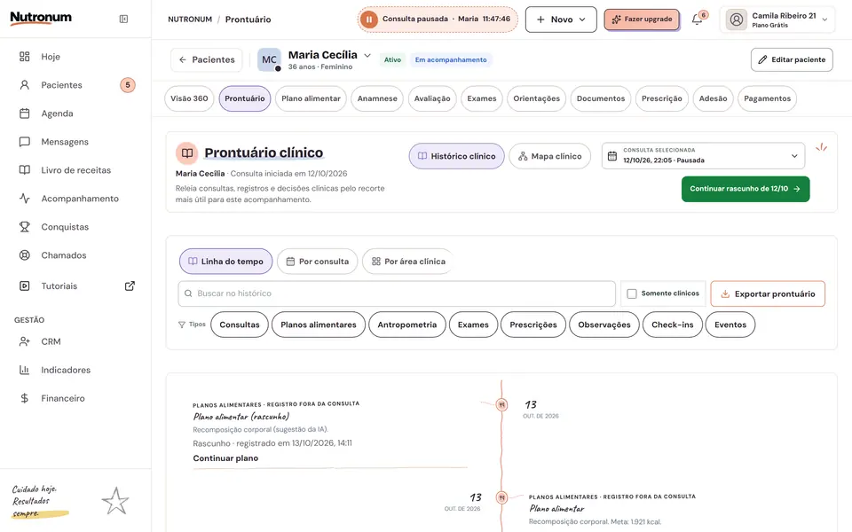The image size is (852, 532).
Task: Click the first timeline node for 13 Out
Action: pos(501,404)
